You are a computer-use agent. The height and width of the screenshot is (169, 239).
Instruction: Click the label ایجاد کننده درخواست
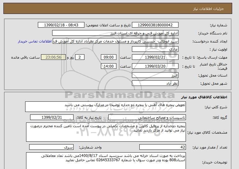[x=210, y=42]
